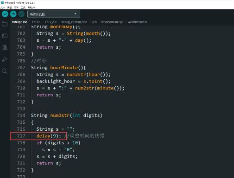Open the Search magnifier in sidebar
The height and width of the screenshot is (178, 234).
[x=5, y=71]
